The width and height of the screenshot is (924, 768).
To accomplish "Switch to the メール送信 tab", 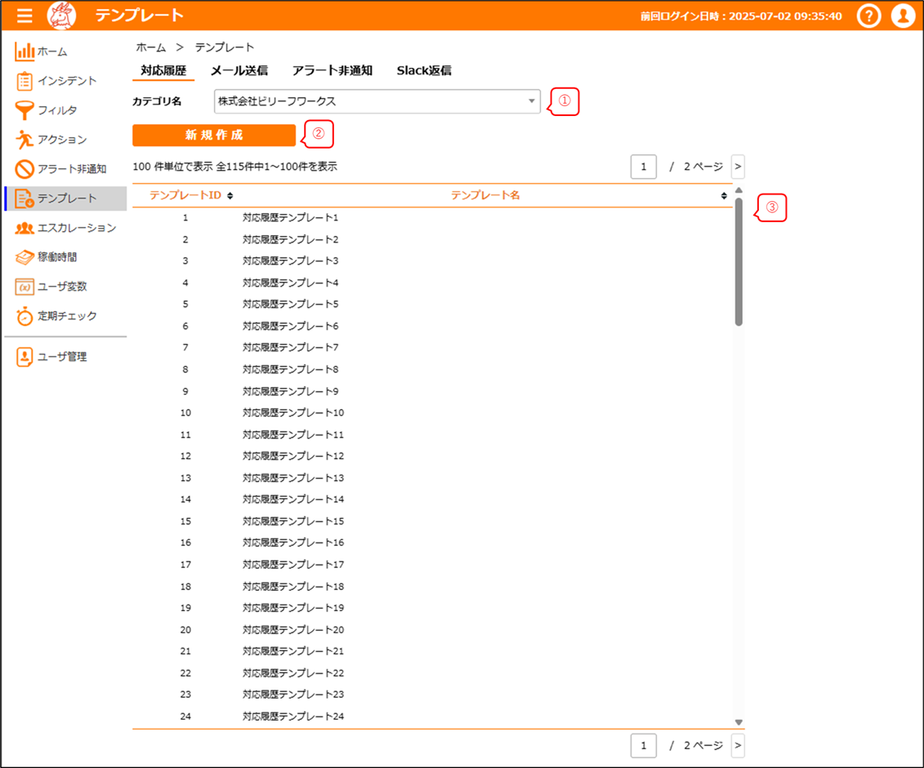I will click(x=239, y=71).
